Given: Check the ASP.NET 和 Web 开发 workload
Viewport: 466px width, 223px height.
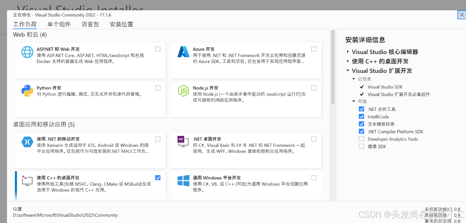Looking at the screenshot, I should [158, 49].
